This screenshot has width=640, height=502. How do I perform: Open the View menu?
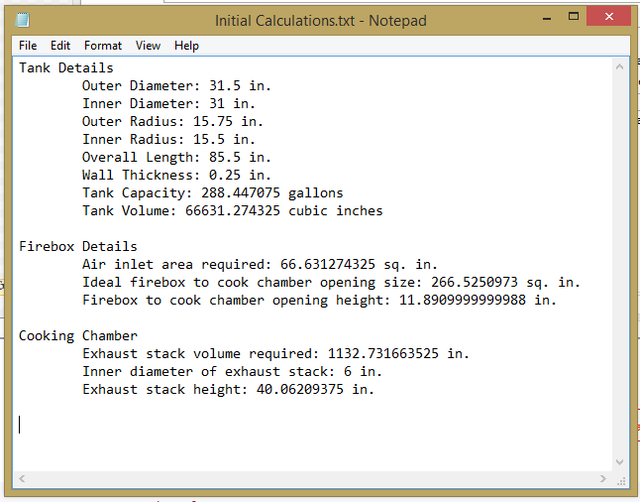(x=148, y=46)
